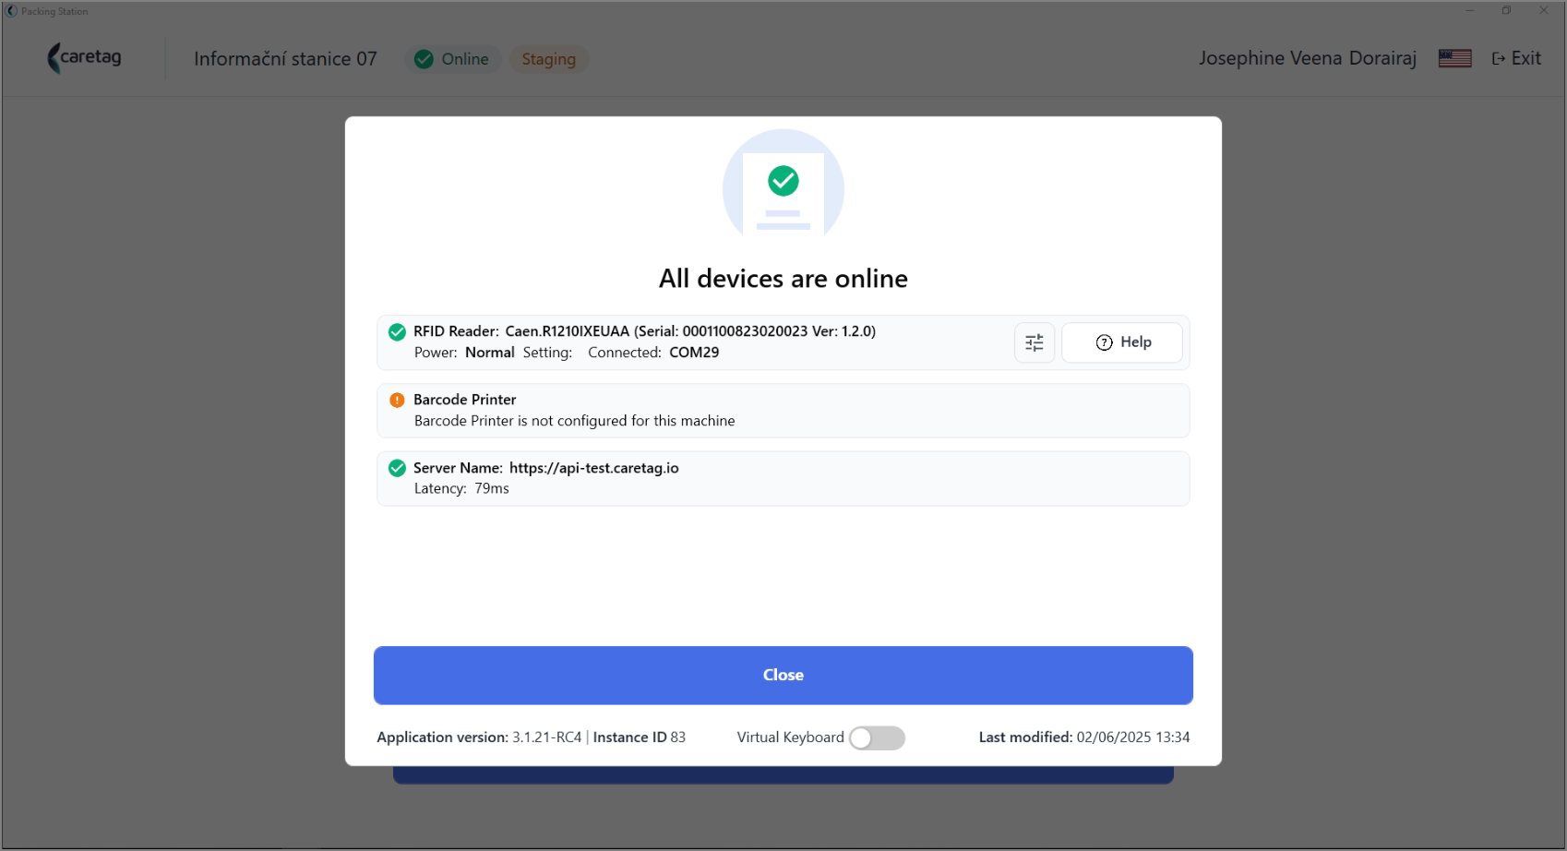Click the caretag logo
Image resolution: width=1567 pixels, height=851 pixels.
click(84, 57)
